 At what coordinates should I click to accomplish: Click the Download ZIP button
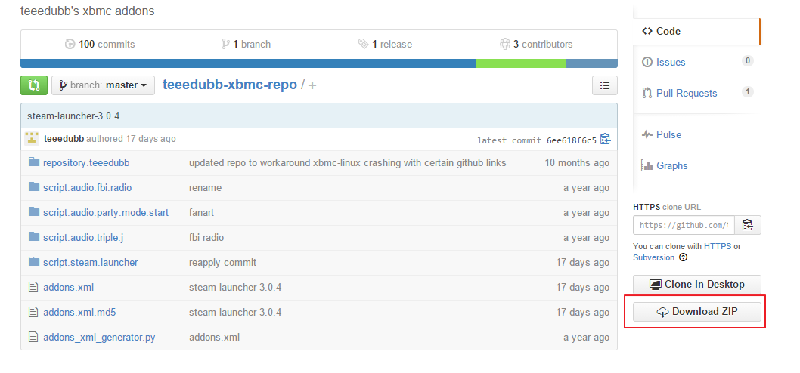coord(697,312)
